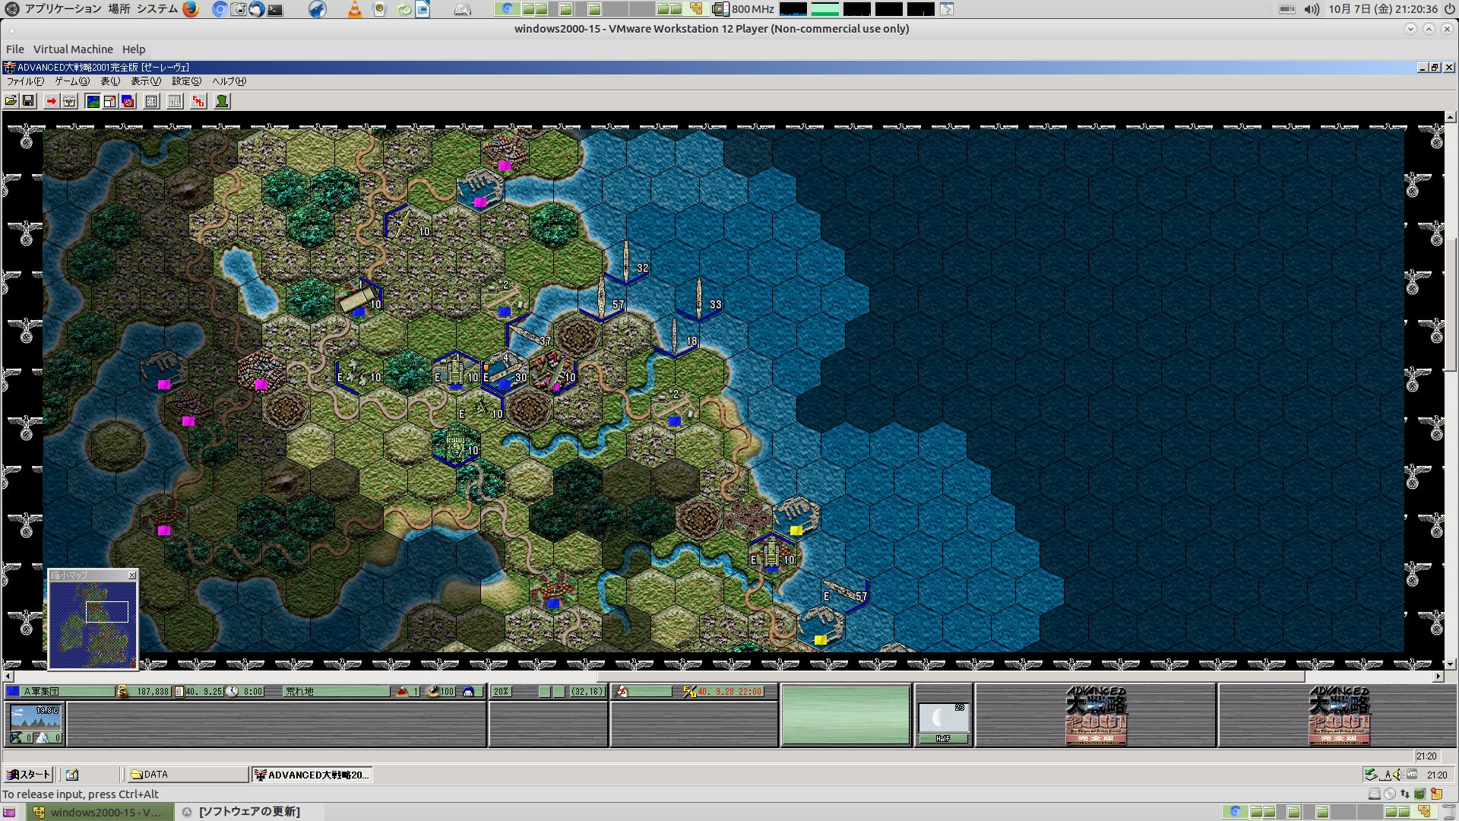Image resolution: width=1459 pixels, height=821 pixels.
Task: Select the ship unit labeled 37
Action: pos(528,335)
